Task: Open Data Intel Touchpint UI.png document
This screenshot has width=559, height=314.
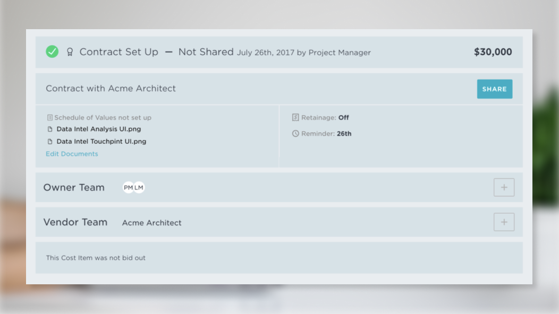Action: [101, 142]
